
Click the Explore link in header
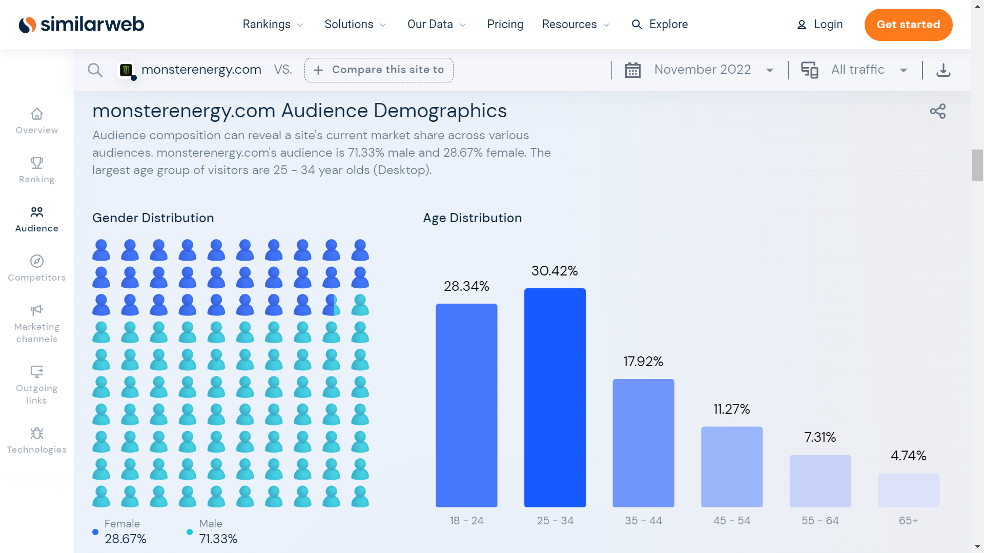(x=668, y=25)
